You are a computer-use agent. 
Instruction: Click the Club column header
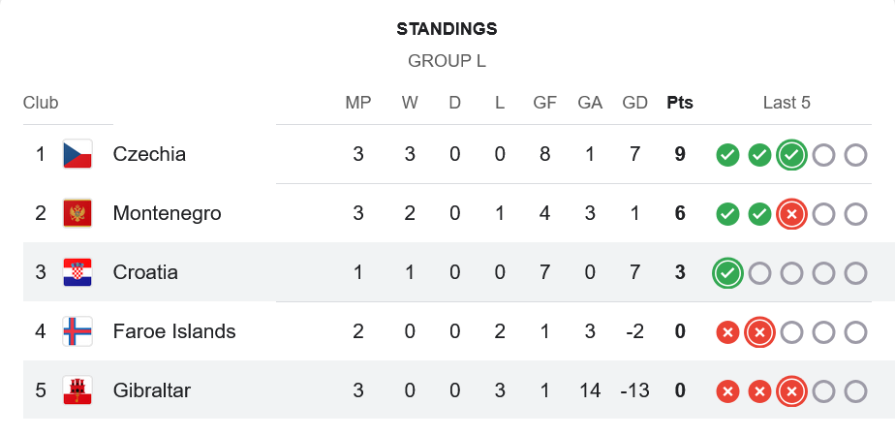coord(41,103)
